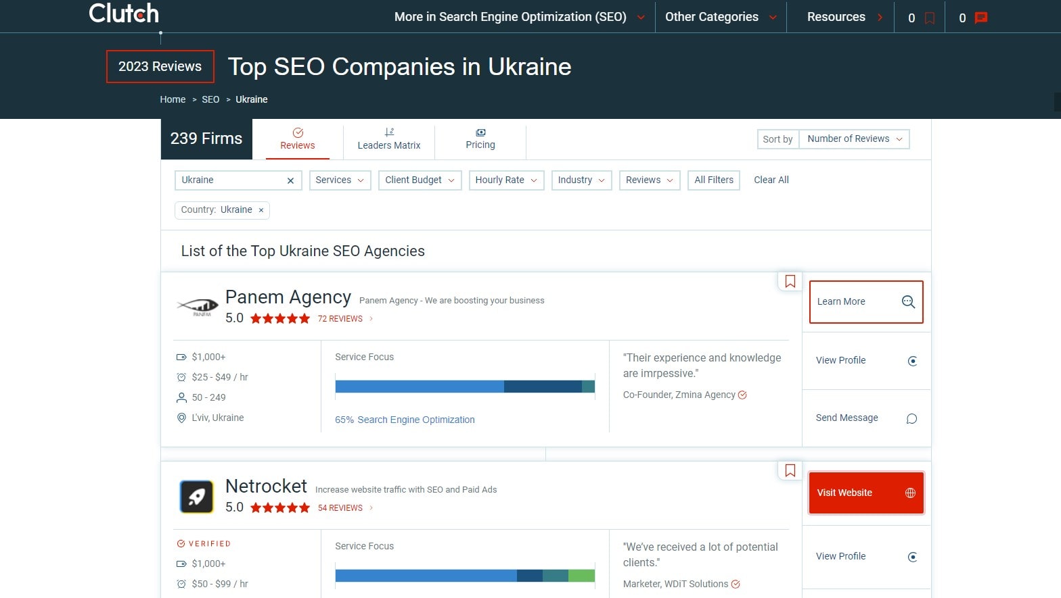This screenshot has height=598, width=1061.
Task: Click Netrocket five-star rating
Action: pos(280,507)
